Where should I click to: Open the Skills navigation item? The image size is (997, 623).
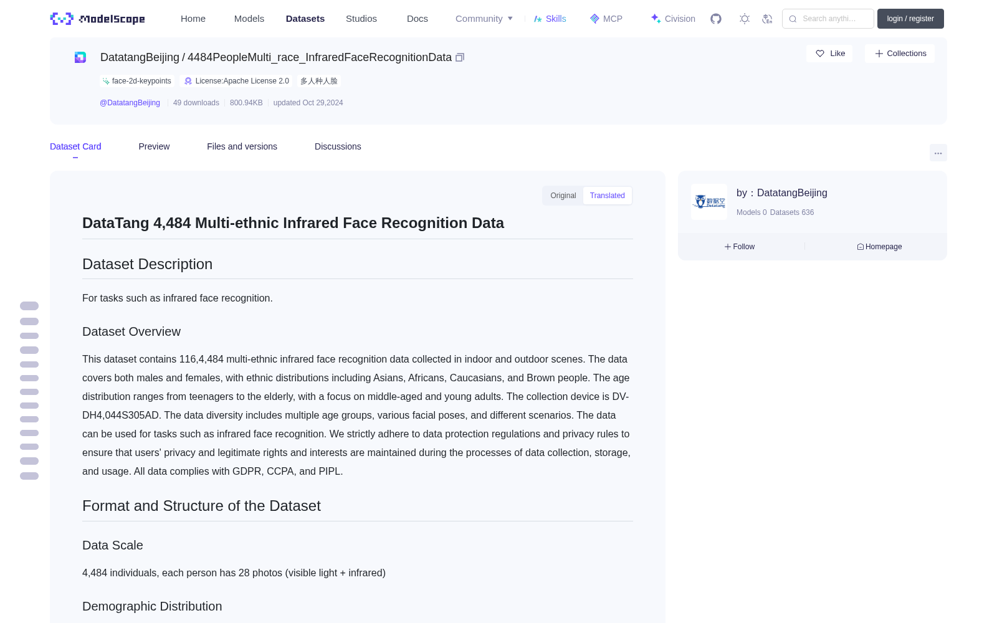click(550, 19)
